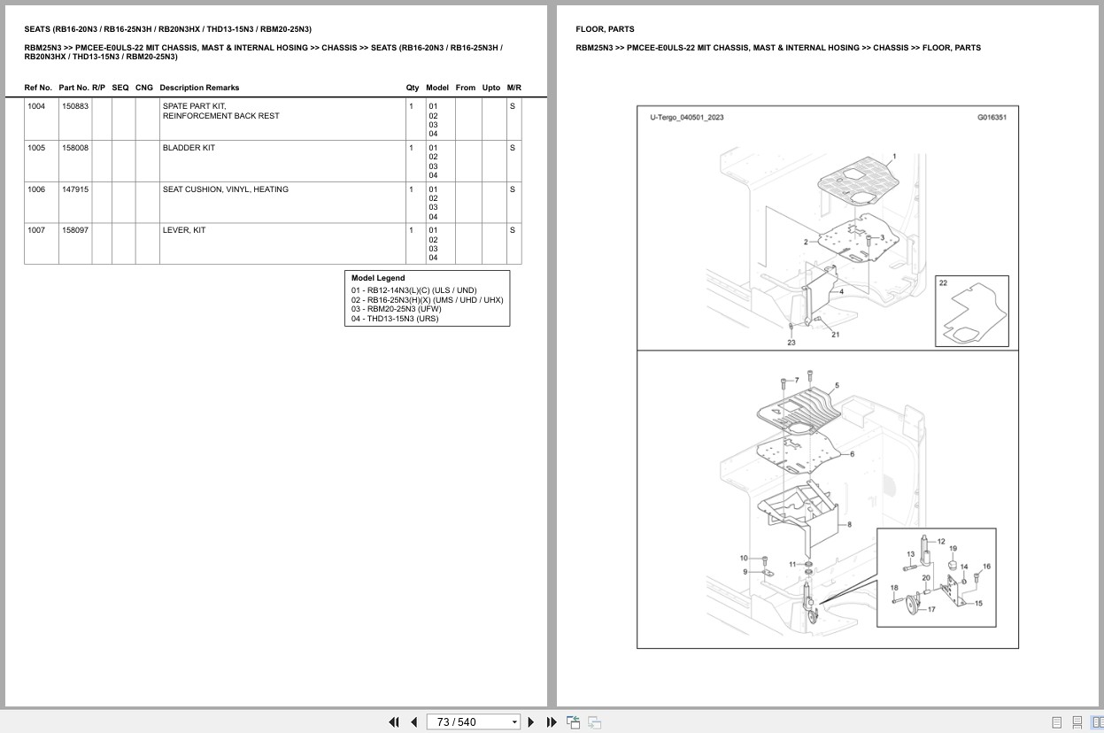
Task: Select ref number 1006
Action: click(x=35, y=189)
